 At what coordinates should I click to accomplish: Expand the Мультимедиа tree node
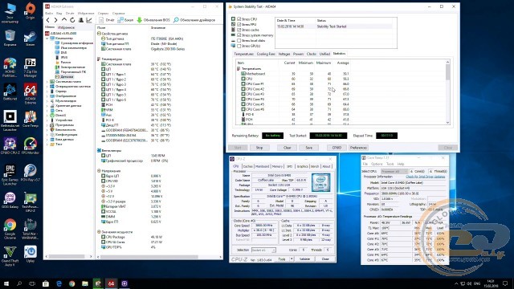pyautogui.click(x=47, y=101)
